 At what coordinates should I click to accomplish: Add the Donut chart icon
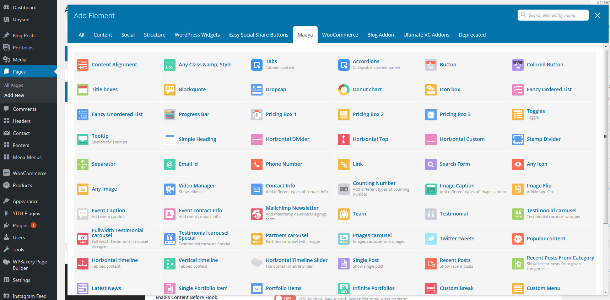point(344,90)
